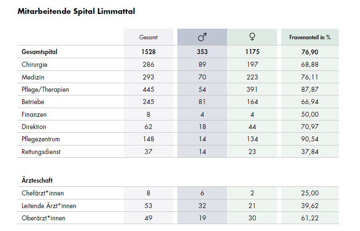Image resolution: width=360 pixels, height=231 pixels.
Task: Click the Pflege/Therapien row label
Action: pyautogui.click(x=45, y=90)
